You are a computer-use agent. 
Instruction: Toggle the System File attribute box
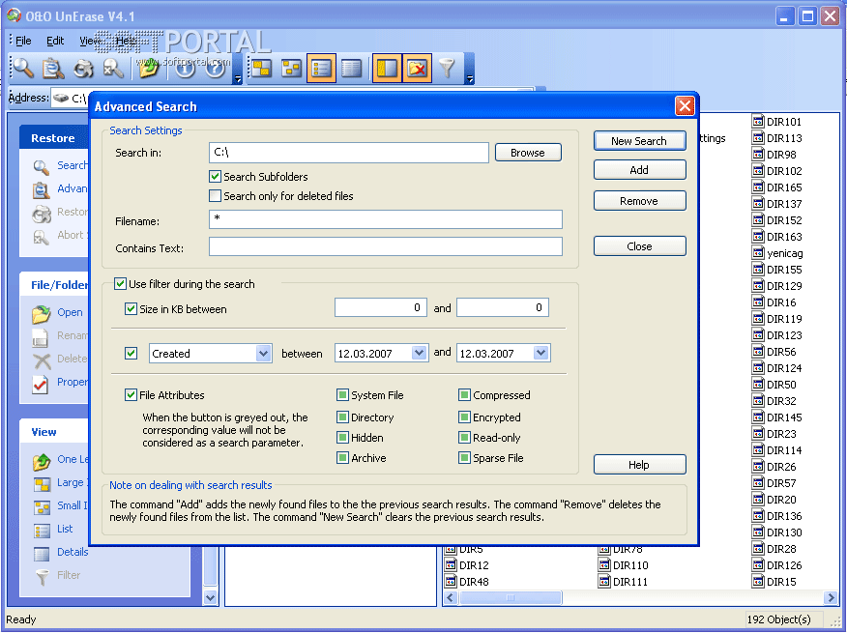[x=342, y=395]
